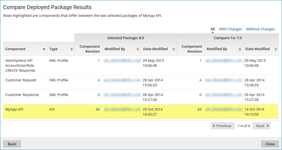Open revision 84 of MyApp API
This screenshot has width=282, height=150.
click(199, 109)
